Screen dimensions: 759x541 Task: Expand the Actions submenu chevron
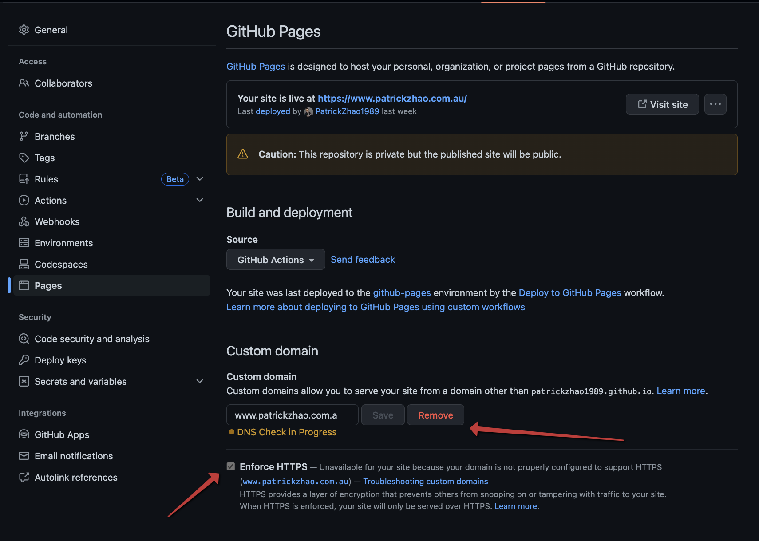(x=200, y=200)
